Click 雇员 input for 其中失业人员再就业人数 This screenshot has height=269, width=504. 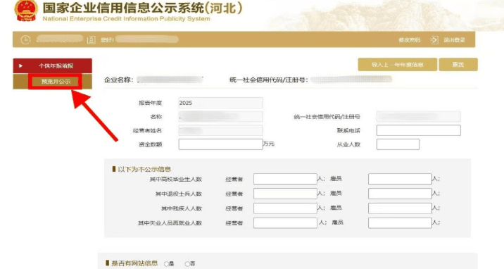pyautogui.click(x=400, y=223)
